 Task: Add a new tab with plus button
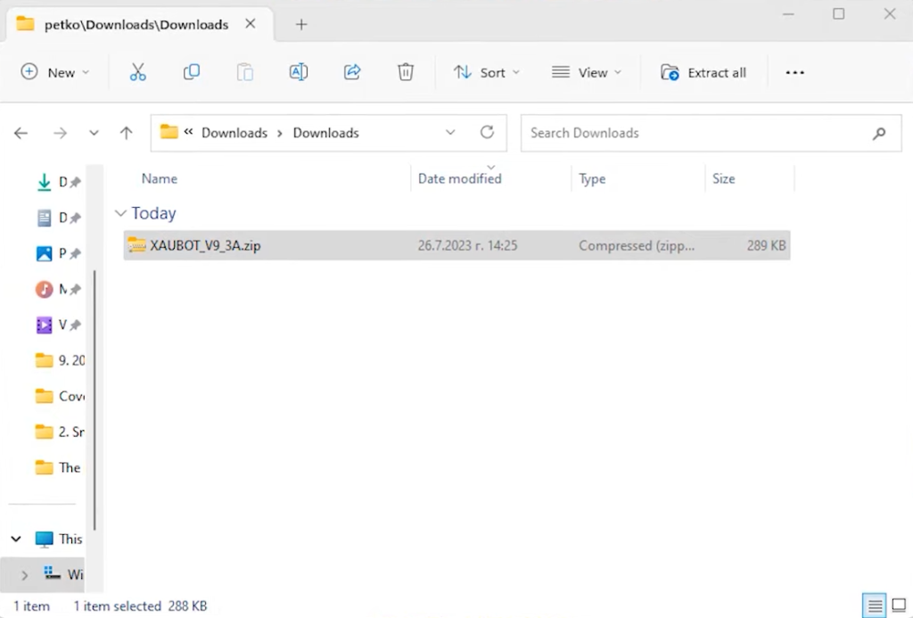301,24
